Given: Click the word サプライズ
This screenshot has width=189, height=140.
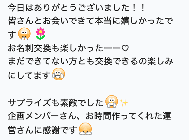Looking at the screenshot, I should tap(29, 103).
